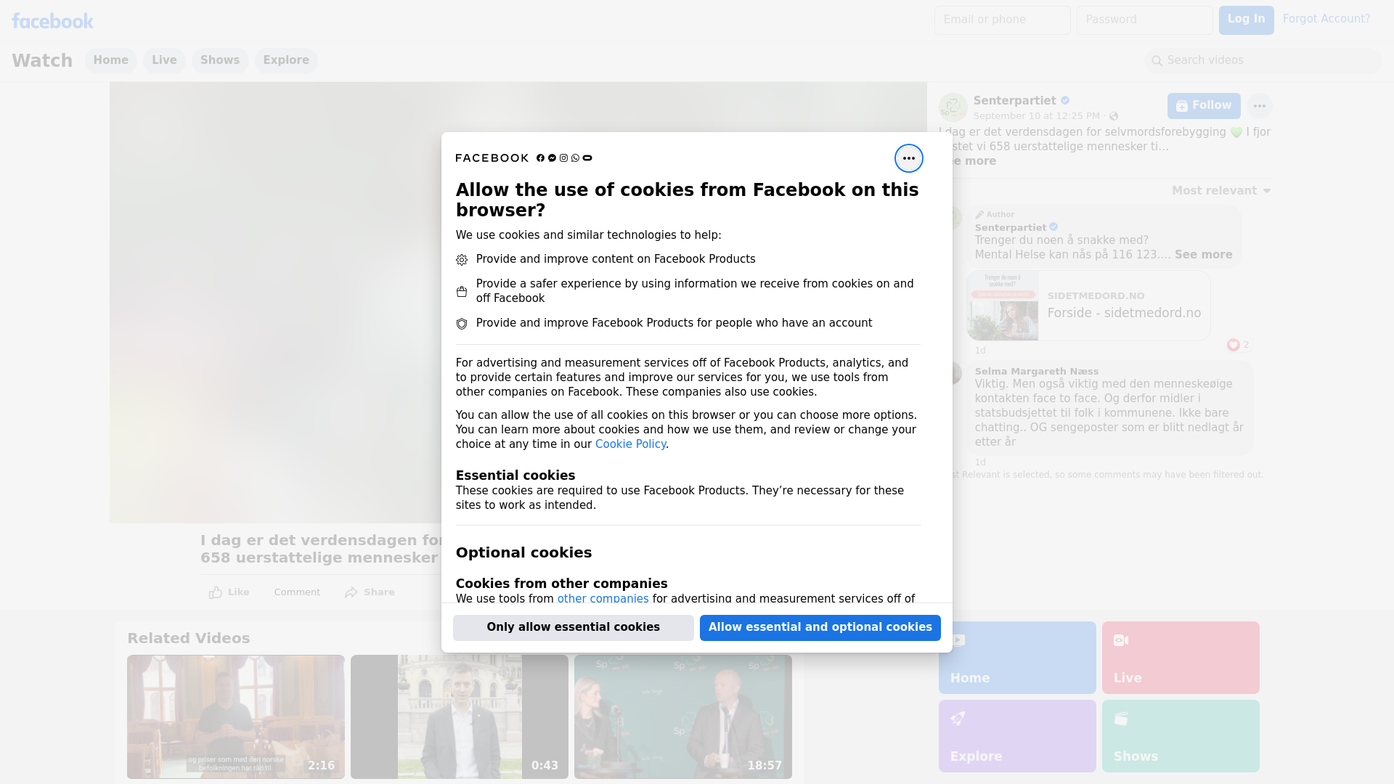Image resolution: width=1394 pixels, height=784 pixels.
Task: Click the Senterpartiet profile avatar
Action: click(x=953, y=107)
